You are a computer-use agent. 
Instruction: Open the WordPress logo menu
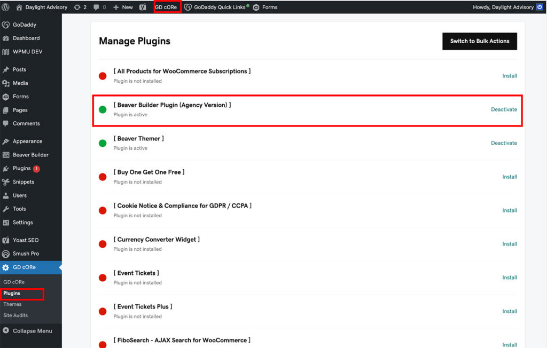(x=6, y=7)
